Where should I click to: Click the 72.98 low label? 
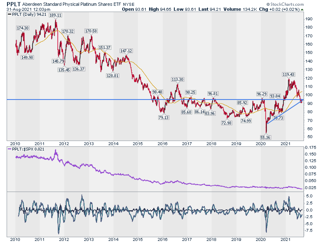click(227, 123)
